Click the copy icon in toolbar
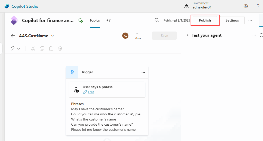 click(42, 48)
